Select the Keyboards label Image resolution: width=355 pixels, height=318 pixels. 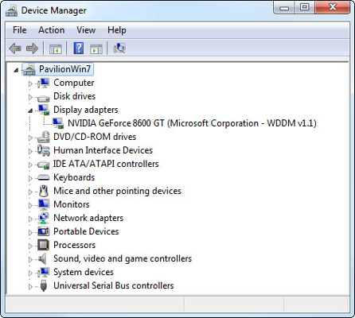74,177
